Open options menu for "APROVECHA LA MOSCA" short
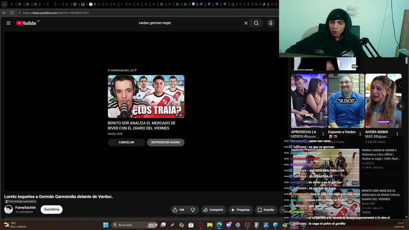 323,134
